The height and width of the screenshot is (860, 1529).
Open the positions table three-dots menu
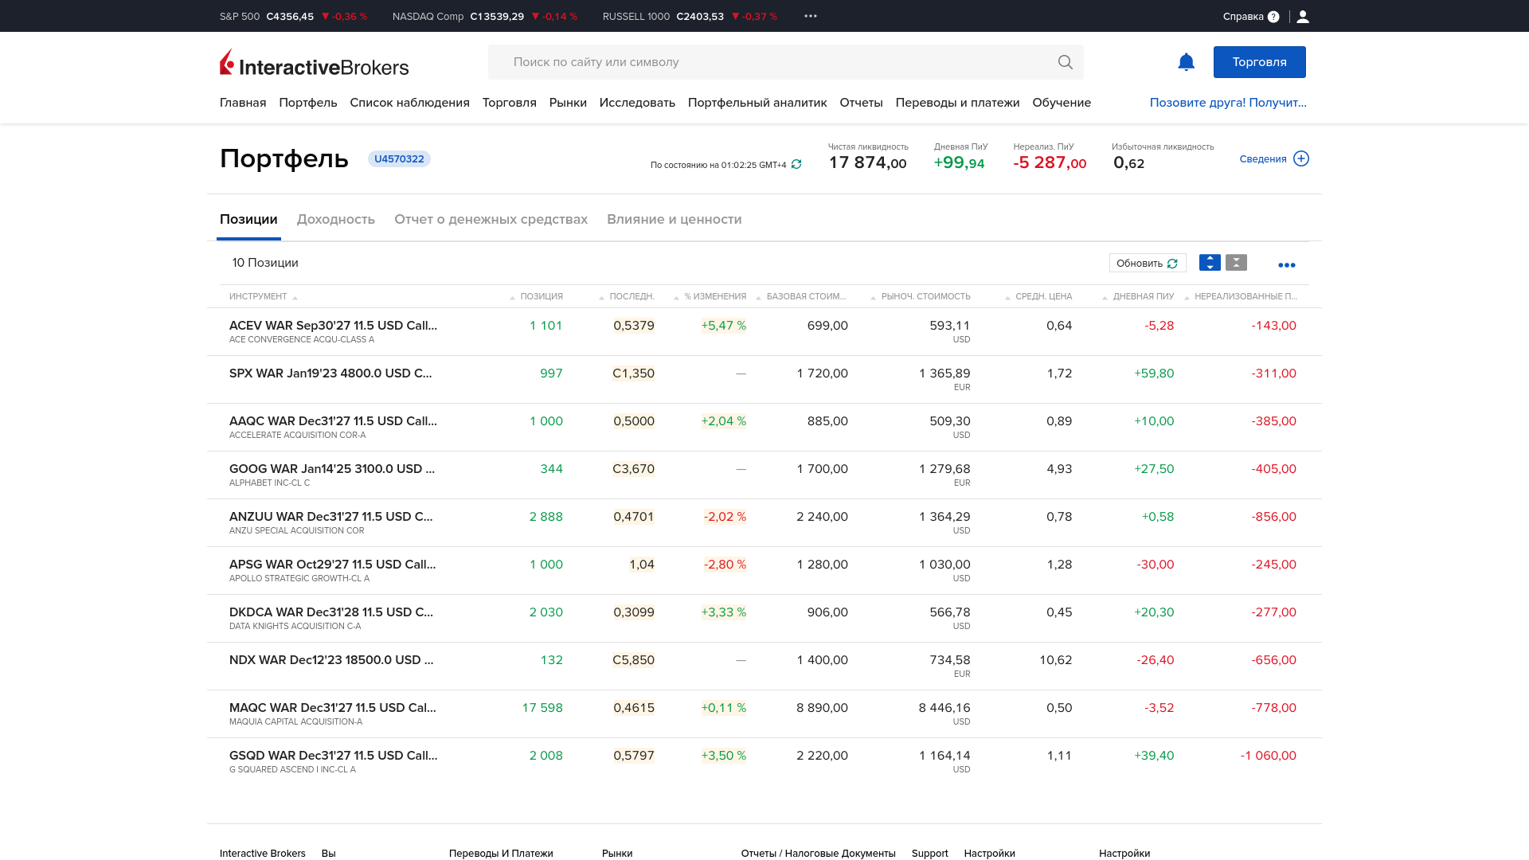(x=1286, y=265)
